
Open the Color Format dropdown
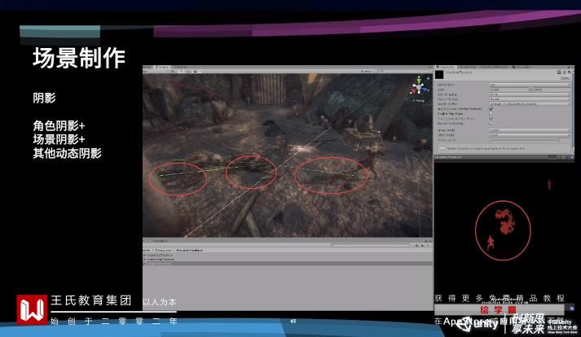(530, 99)
